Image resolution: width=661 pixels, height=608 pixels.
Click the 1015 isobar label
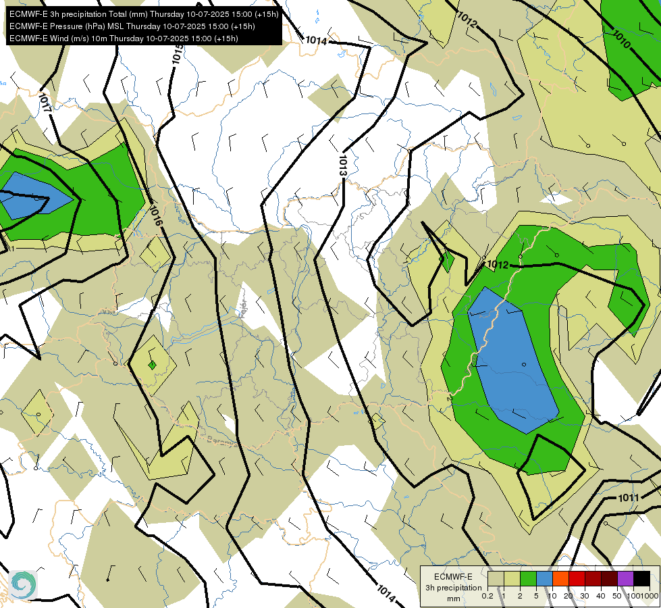(x=177, y=54)
